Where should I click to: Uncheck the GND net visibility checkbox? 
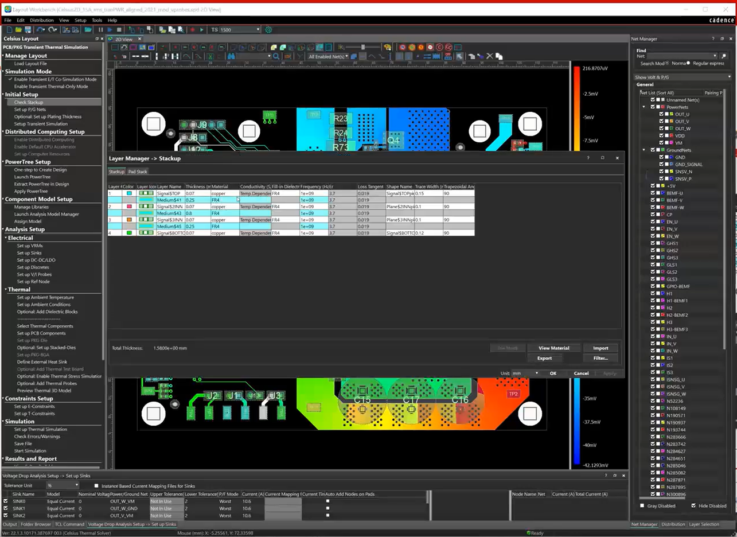point(661,157)
